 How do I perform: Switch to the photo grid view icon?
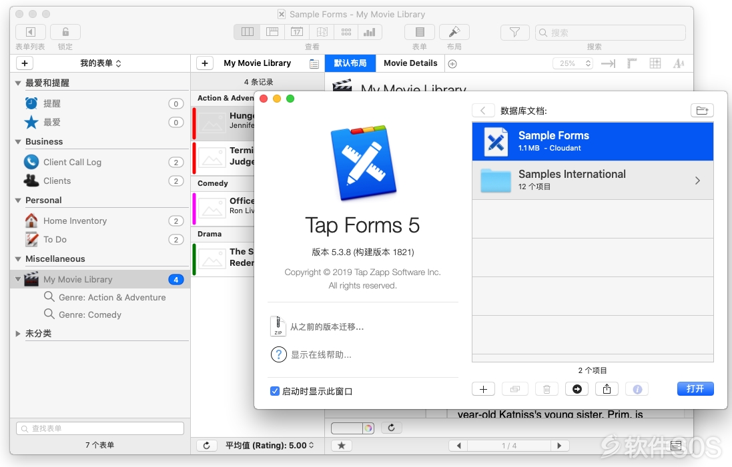click(x=346, y=32)
